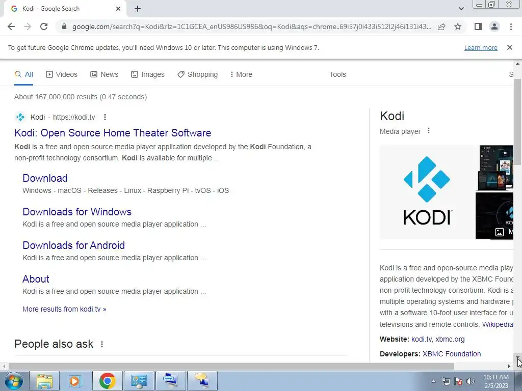The width and height of the screenshot is (522, 391).
Task: View site information padlock icon
Action: tap(64, 26)
